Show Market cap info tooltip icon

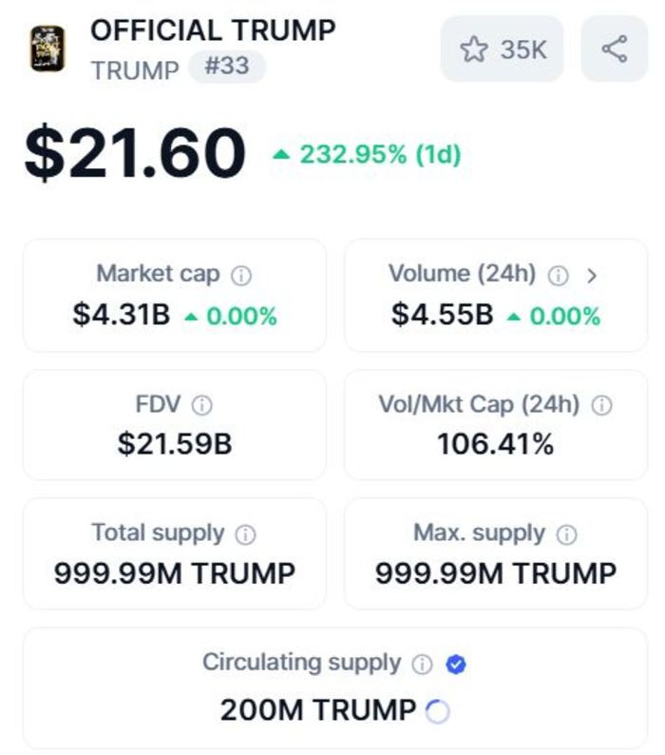coord(241,276)
